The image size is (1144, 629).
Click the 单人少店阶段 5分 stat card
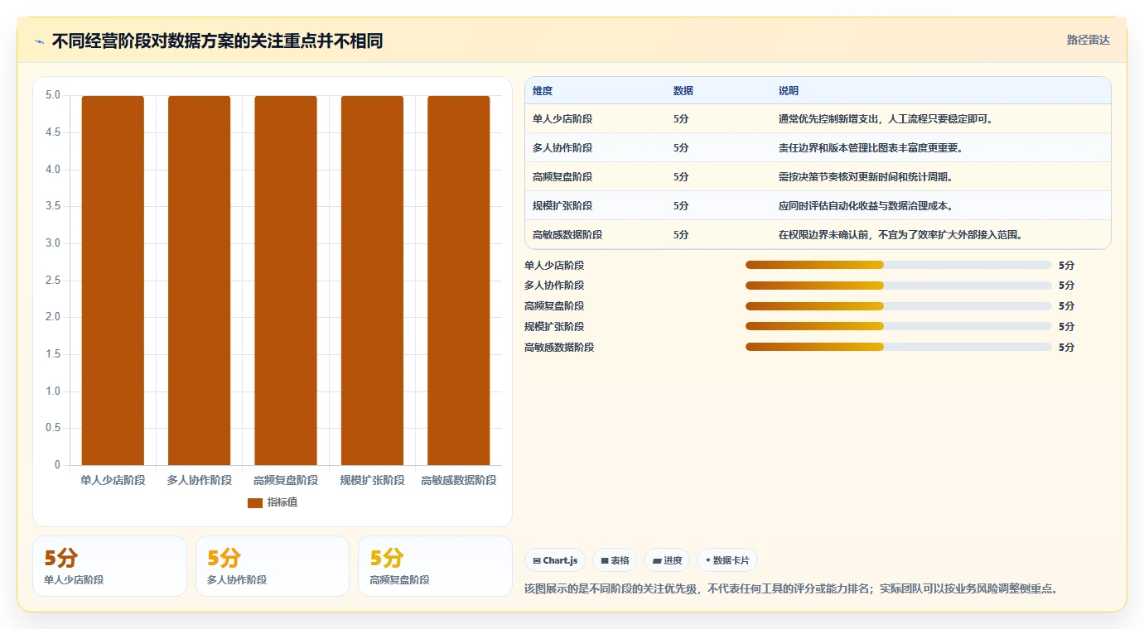109,566
